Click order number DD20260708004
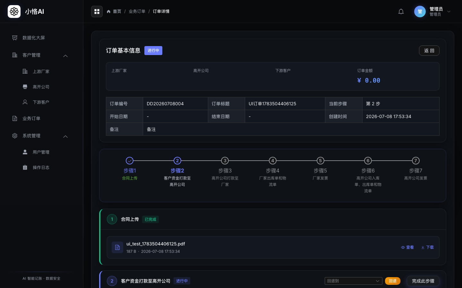The width and height of the screenshot is (462, 288). [x=165, y=104]
